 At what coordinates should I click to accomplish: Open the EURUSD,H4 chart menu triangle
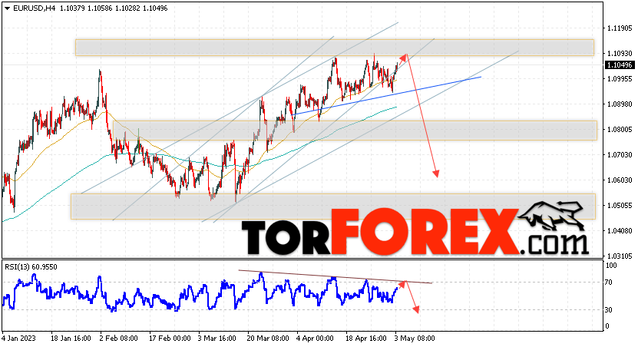pos(7,8)
